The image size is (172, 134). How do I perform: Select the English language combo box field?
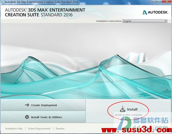pyautogui.click(x=145, y=21)
